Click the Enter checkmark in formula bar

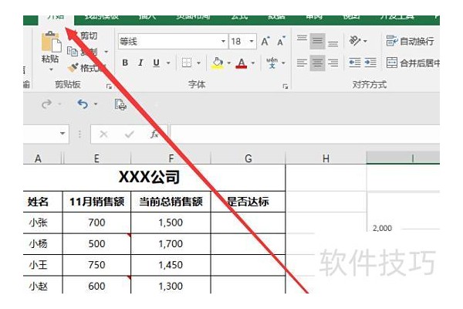click(130, 134)
